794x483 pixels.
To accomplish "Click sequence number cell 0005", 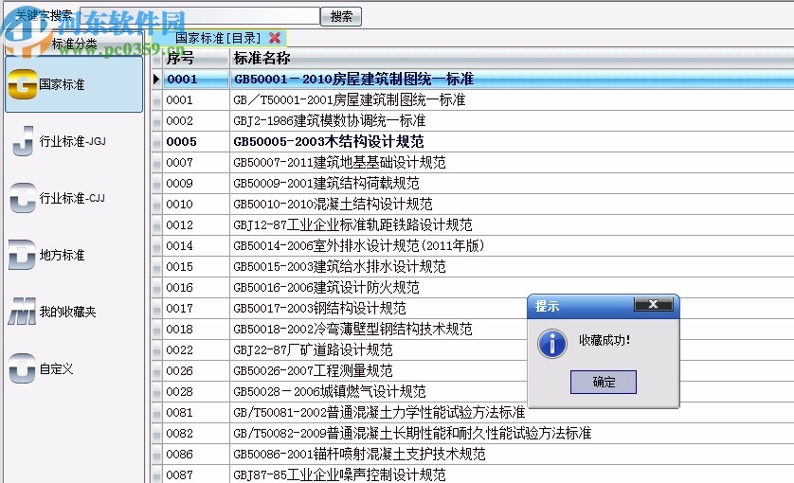I will [196, 141].
